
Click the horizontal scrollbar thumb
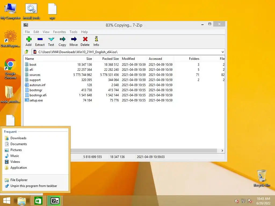[144, 151]
